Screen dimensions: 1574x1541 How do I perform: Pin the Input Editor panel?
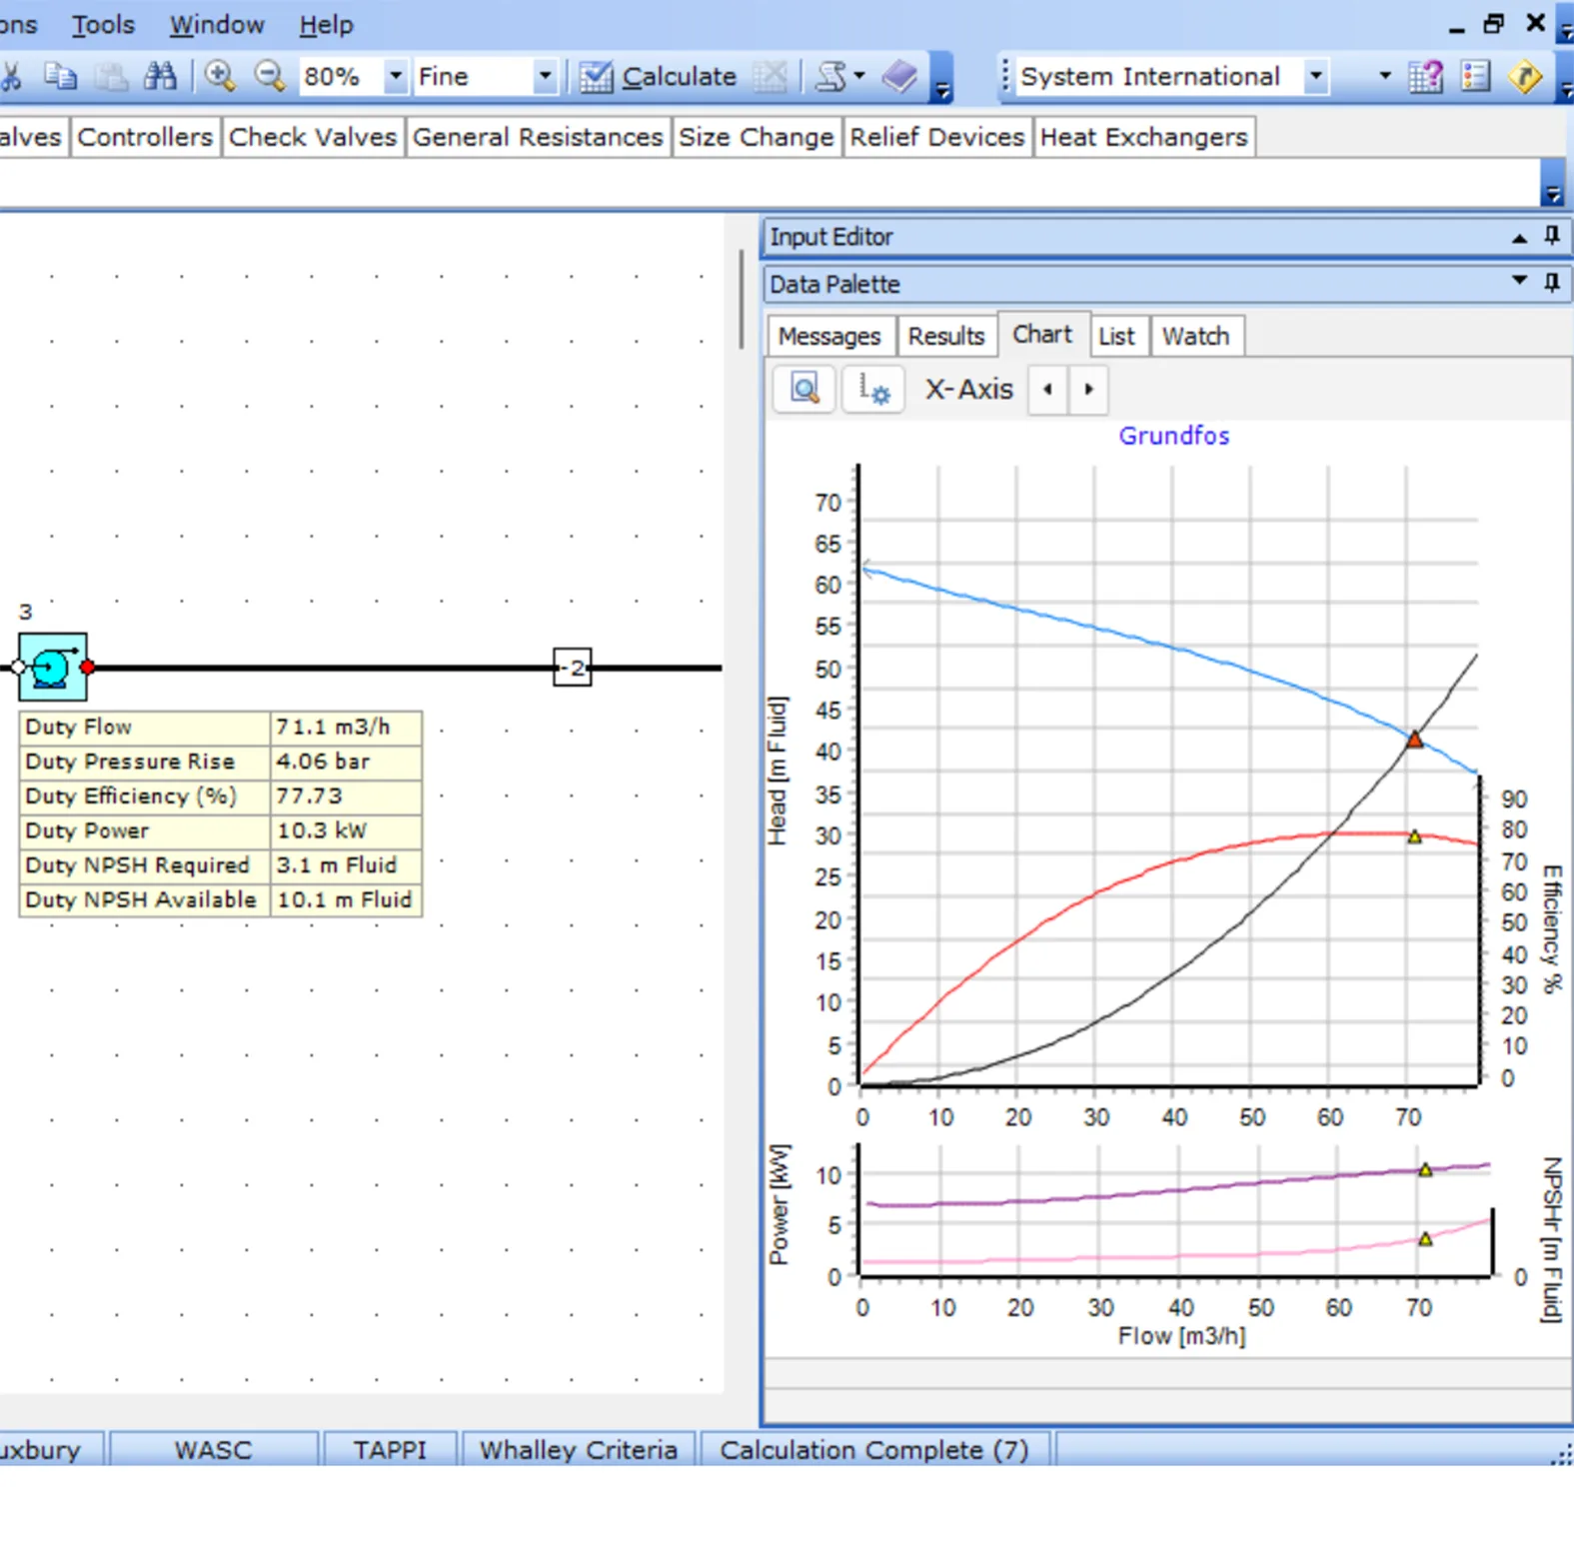1551,236
